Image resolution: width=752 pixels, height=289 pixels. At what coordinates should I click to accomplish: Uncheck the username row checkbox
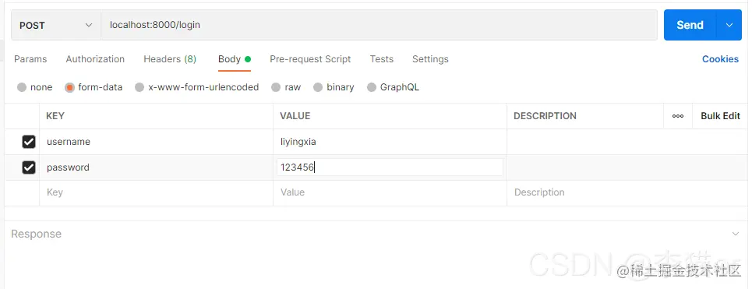pos(29,142)
